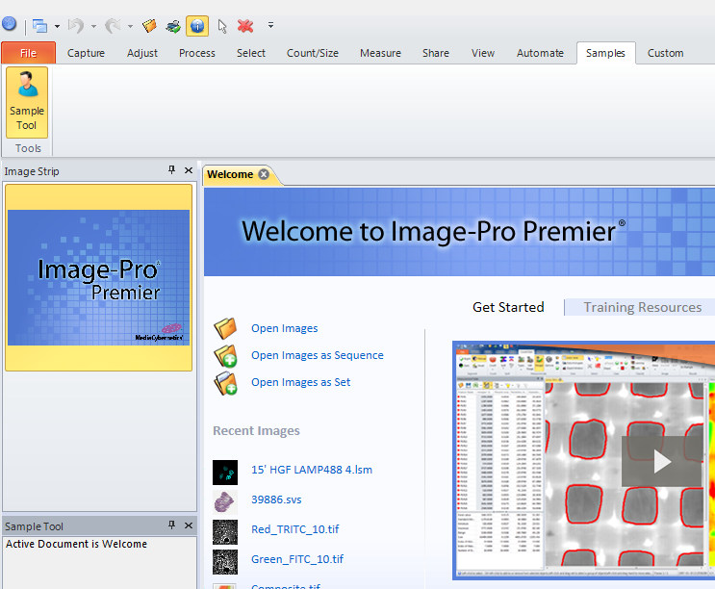Click the red X delete icon

point(245,26)
